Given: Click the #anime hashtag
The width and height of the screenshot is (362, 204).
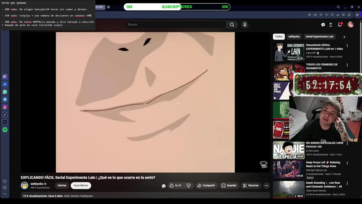Looking at the screenshot, I should click(x=75, y=196).
